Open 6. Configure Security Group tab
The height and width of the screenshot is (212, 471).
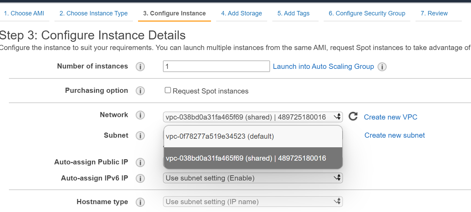tap(367, 13)
